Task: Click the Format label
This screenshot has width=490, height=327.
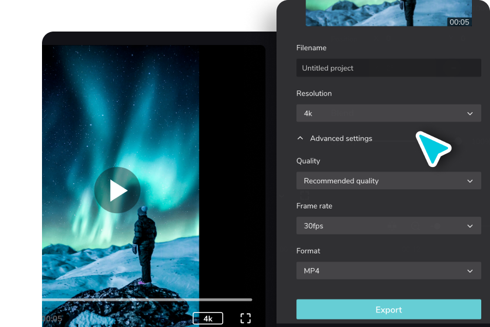Action: click(x=308, y=251)
